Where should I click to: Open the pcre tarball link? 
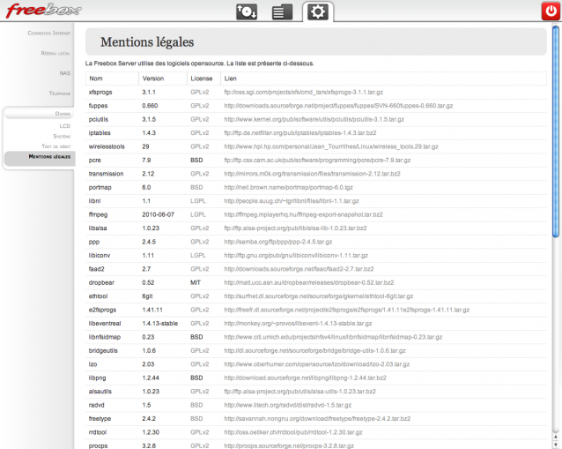[x=317, y=161]
